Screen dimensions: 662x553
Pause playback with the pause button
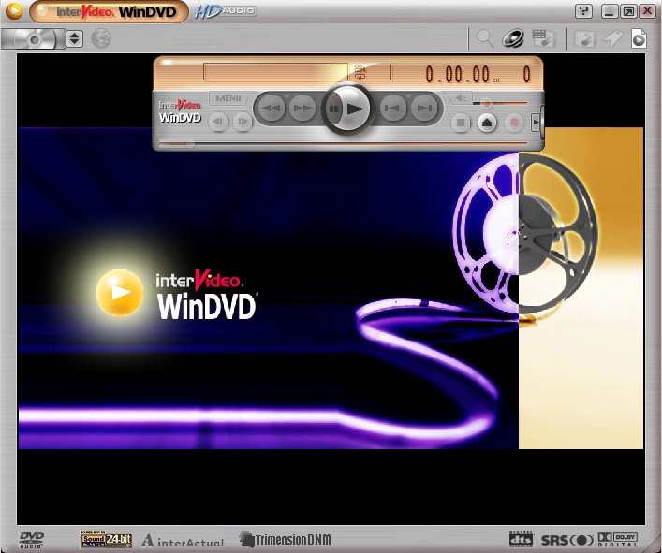[x=333, y=109]
